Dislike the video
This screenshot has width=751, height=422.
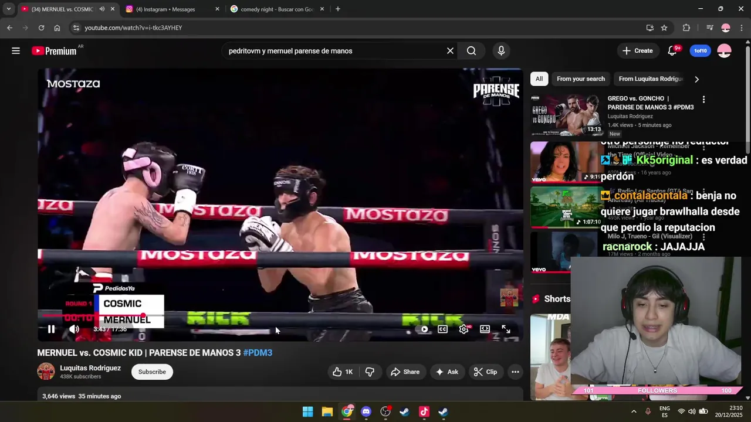[370, 372]
